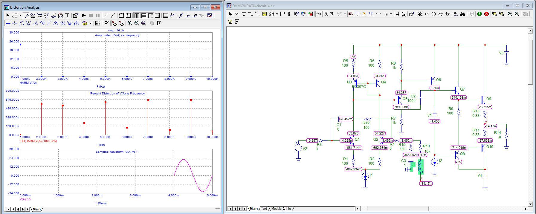Click the binoculars Find icon
The width and height of the screenshot is (536, 214).
pos(462,14)
